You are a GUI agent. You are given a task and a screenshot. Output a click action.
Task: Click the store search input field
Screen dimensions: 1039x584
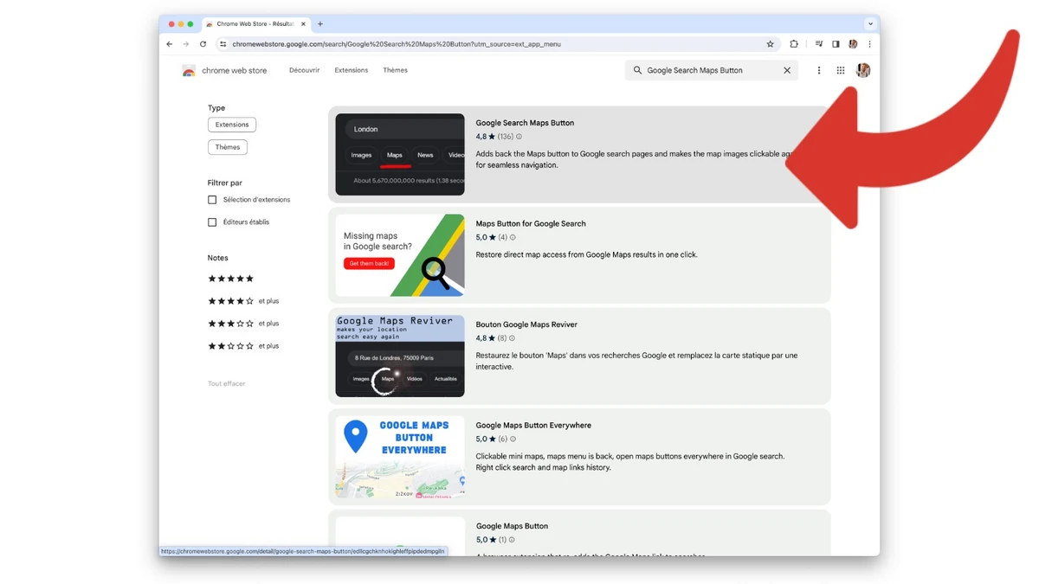pyautogui.click(x=712, y=71)
